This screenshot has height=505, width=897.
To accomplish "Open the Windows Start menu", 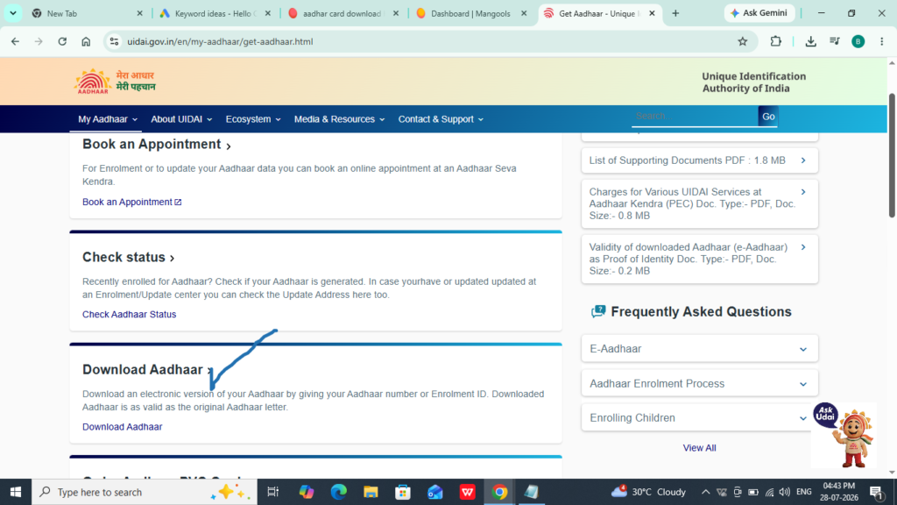I will [16, 492].
